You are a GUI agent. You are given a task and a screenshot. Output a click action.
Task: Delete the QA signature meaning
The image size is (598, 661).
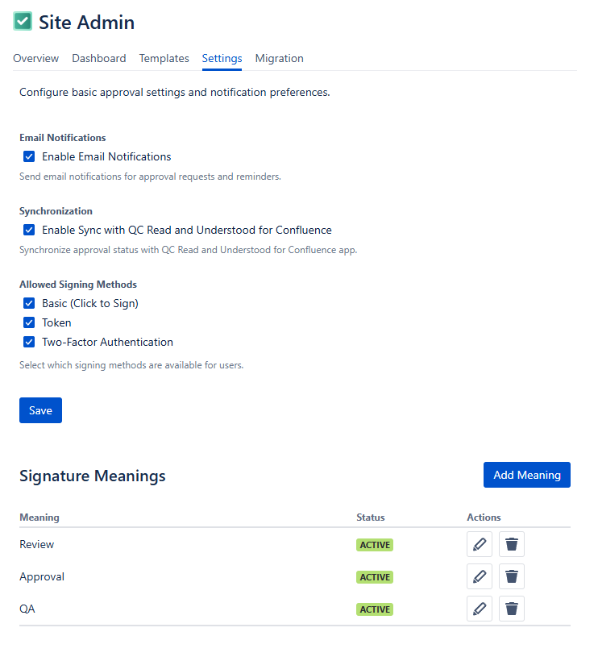512,609
